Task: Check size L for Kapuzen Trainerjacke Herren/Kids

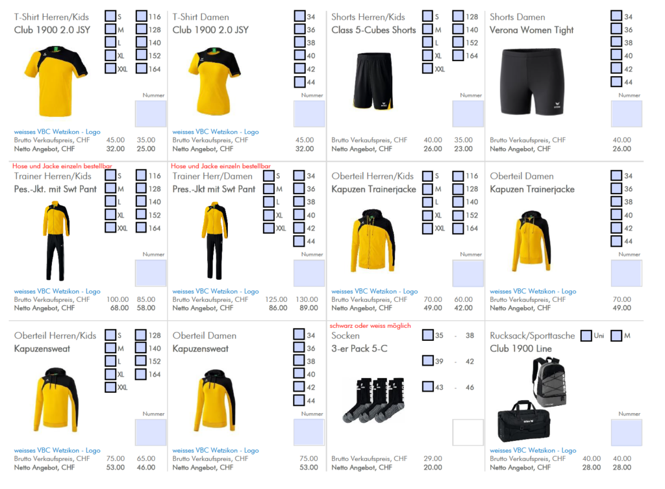Action: pyautogui.click(x=427, y=201)
